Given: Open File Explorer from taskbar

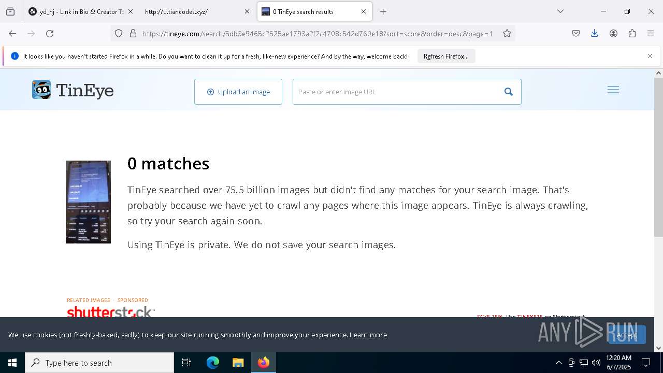Looking at the screenshot, I should point(238,363).
